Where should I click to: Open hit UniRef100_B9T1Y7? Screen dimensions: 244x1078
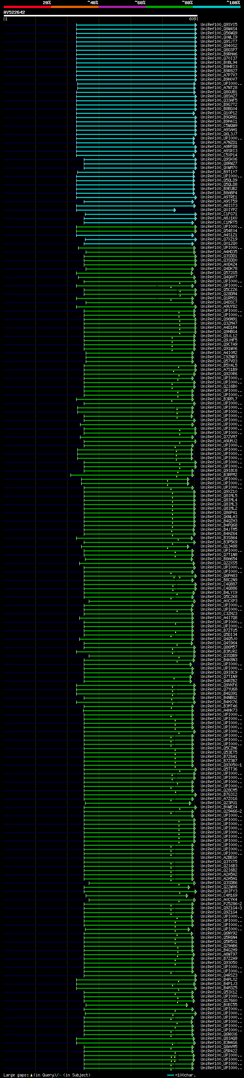click(x=219, y=172)
